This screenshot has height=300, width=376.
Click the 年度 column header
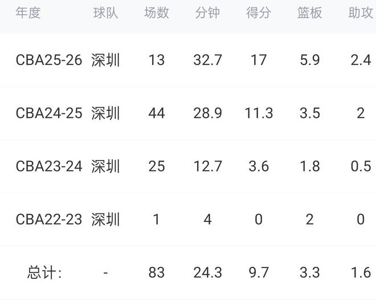point(28,13)
